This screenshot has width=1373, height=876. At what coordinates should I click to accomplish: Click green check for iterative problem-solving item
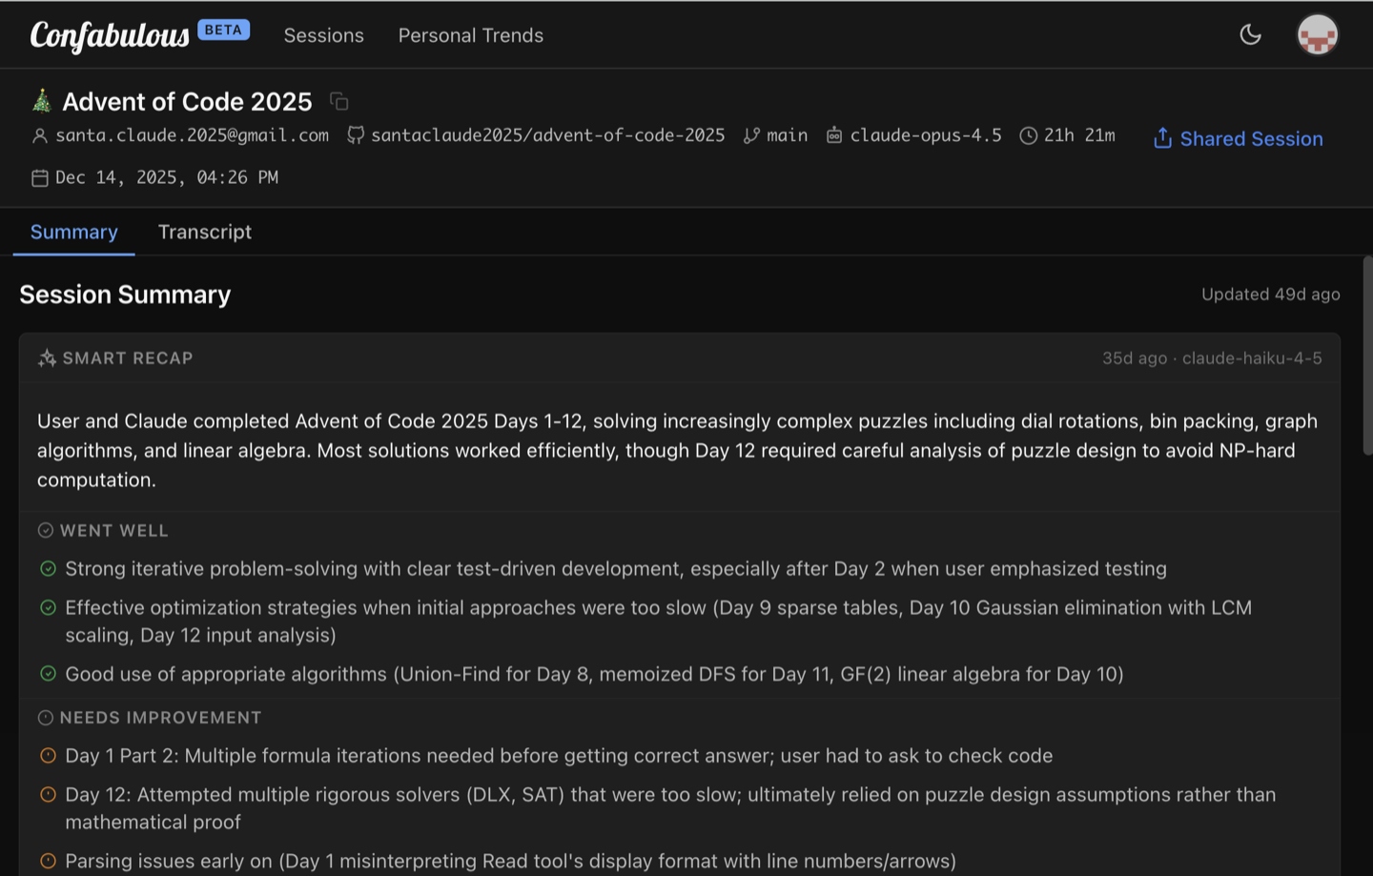click(x=49, y=569)
